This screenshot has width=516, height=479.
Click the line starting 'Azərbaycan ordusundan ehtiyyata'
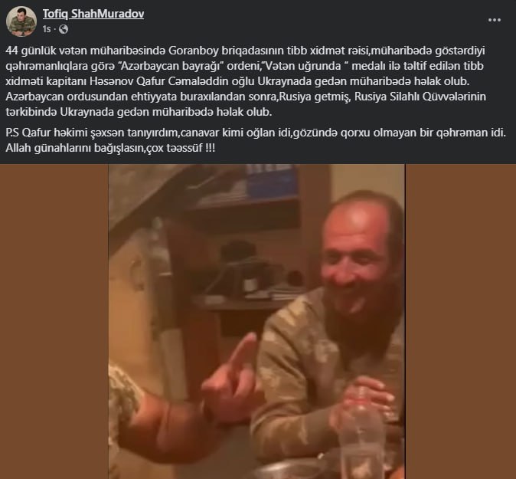(x=246, y=97)
